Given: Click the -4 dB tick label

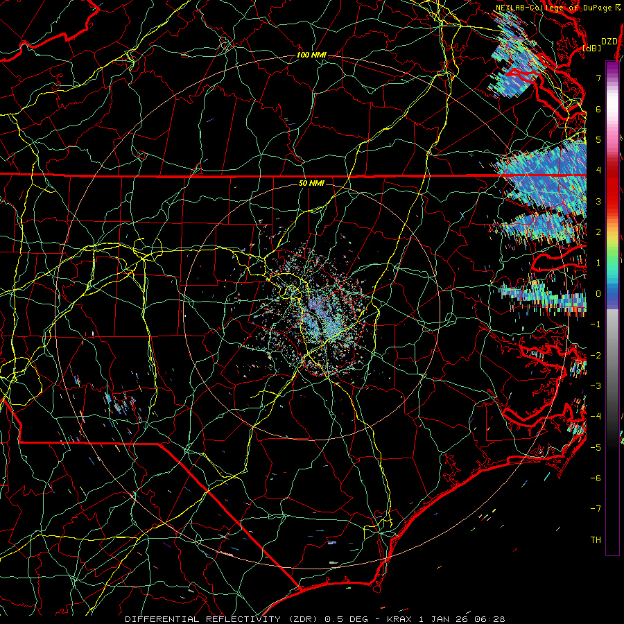Looking at the screenshot, I should coord(596,416).
